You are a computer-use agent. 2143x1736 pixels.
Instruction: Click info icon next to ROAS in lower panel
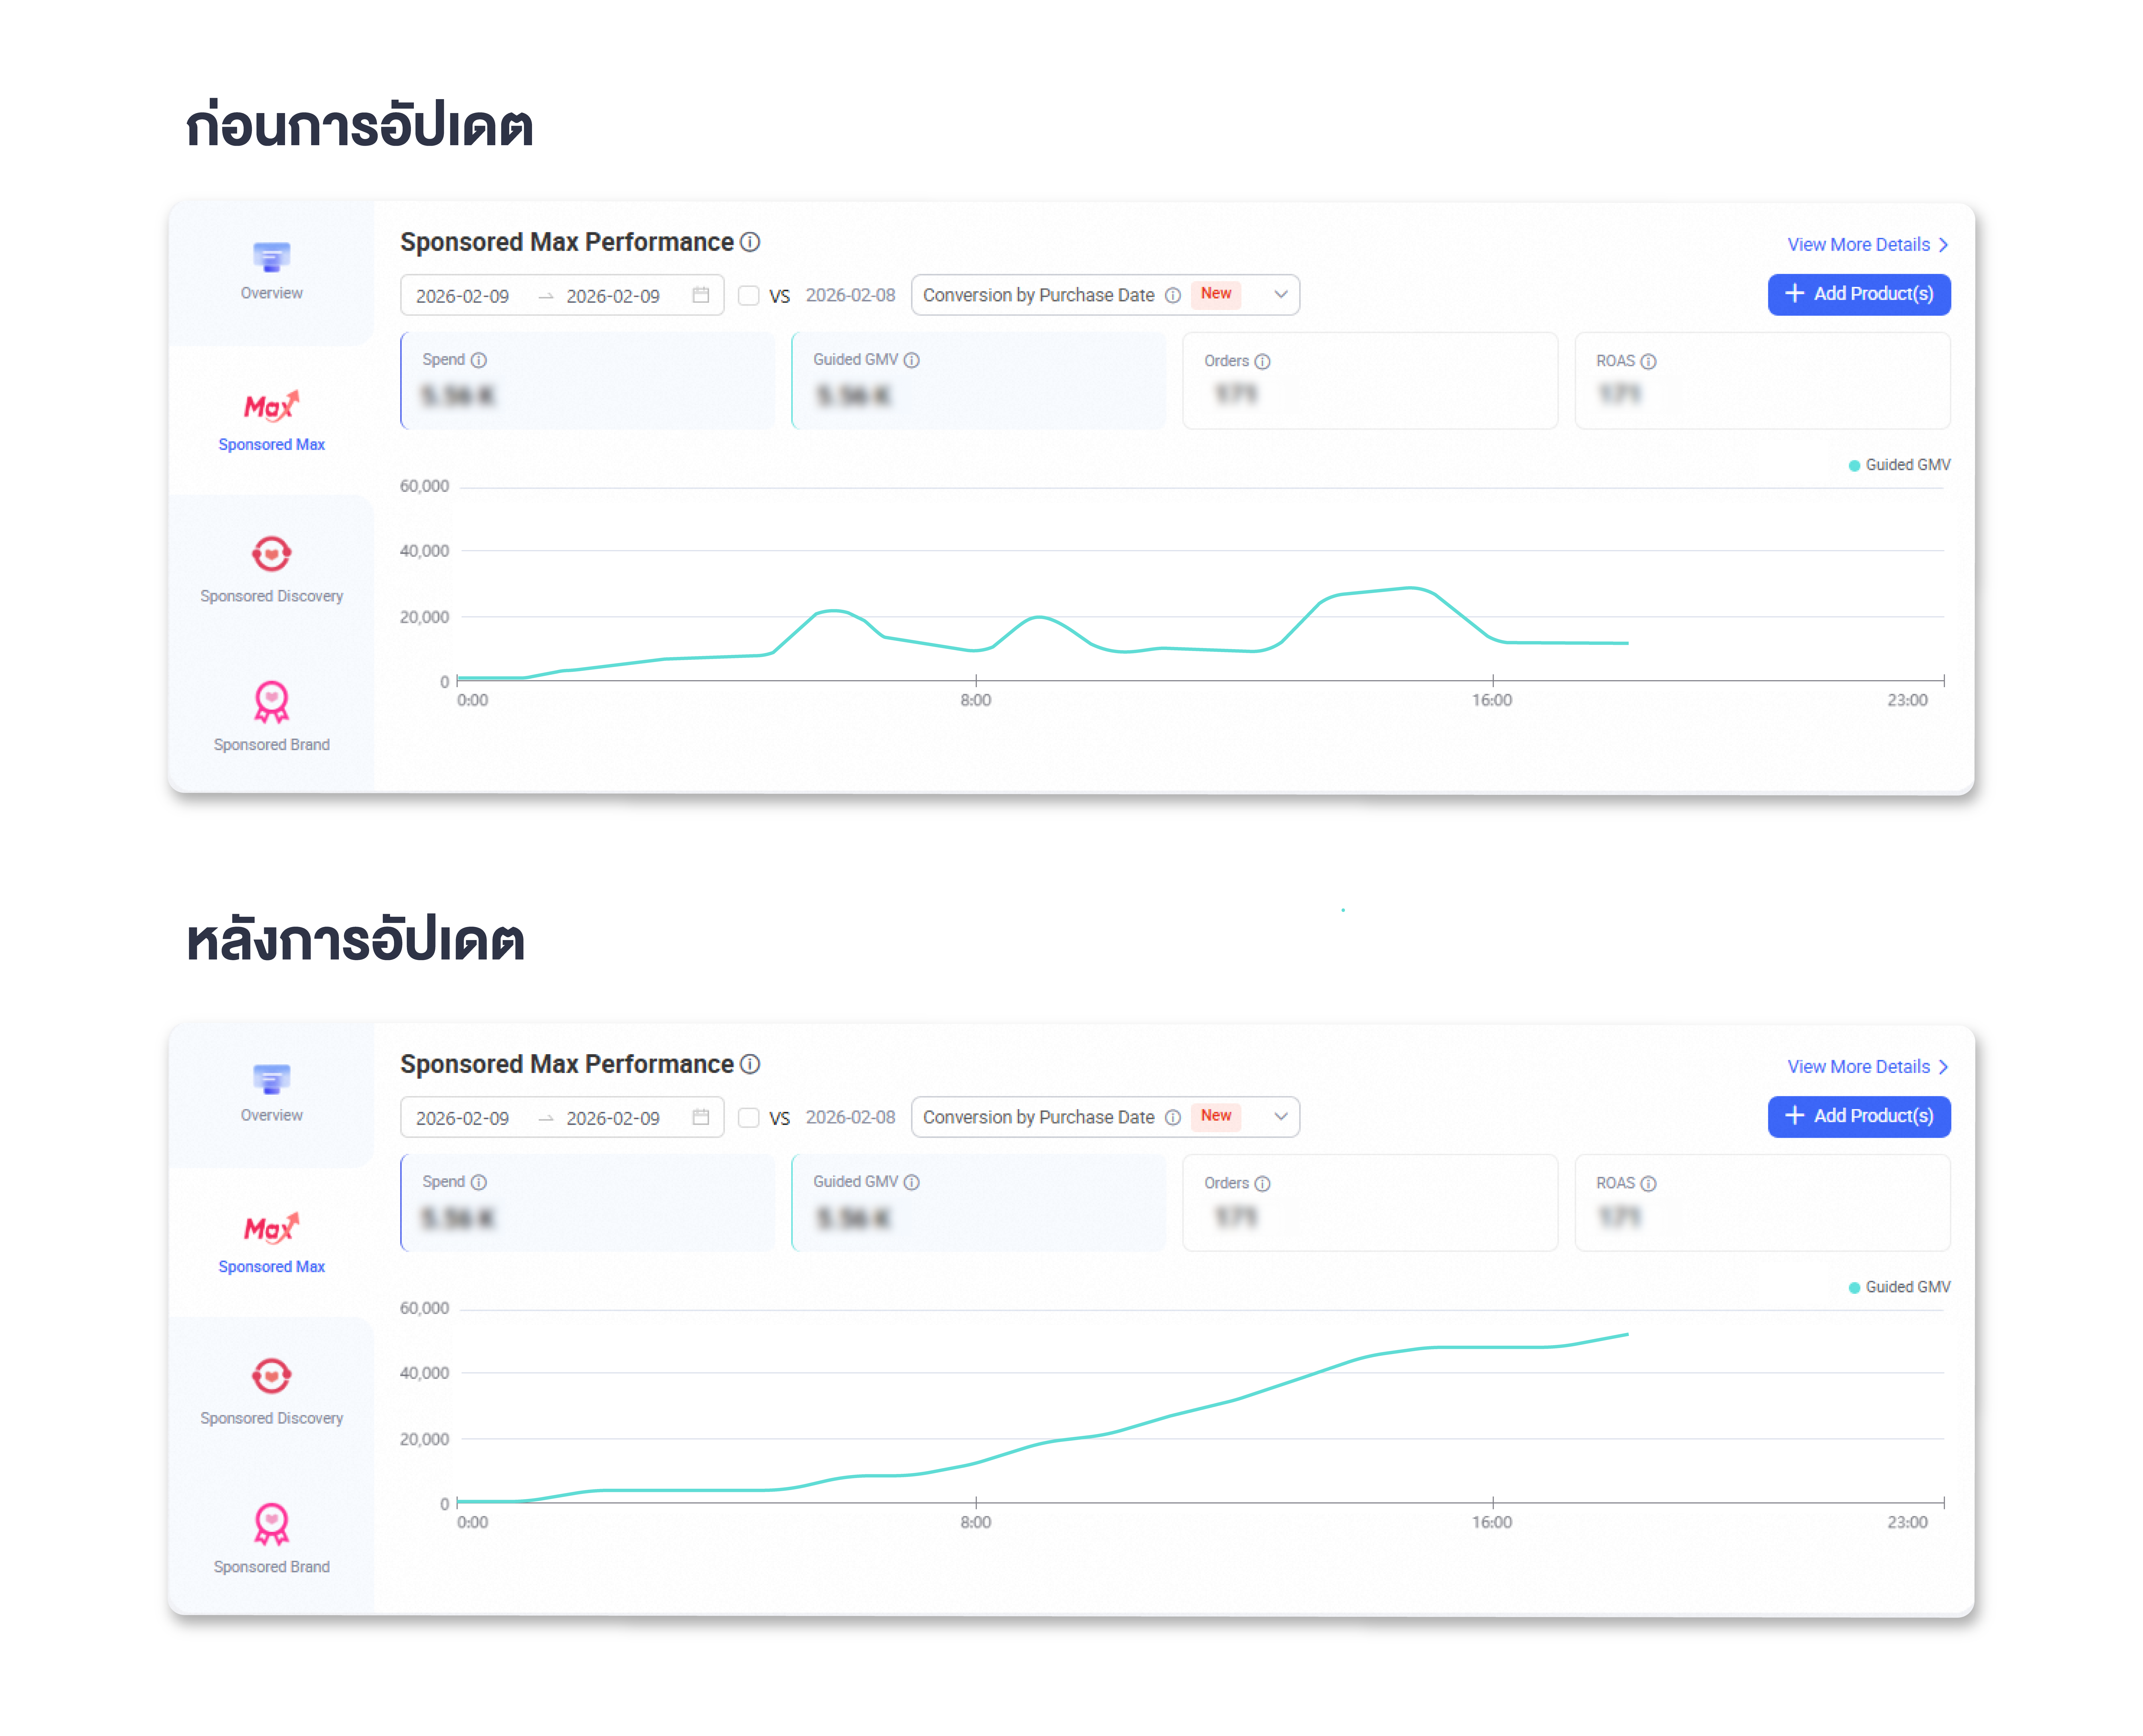(1649, 1183)
